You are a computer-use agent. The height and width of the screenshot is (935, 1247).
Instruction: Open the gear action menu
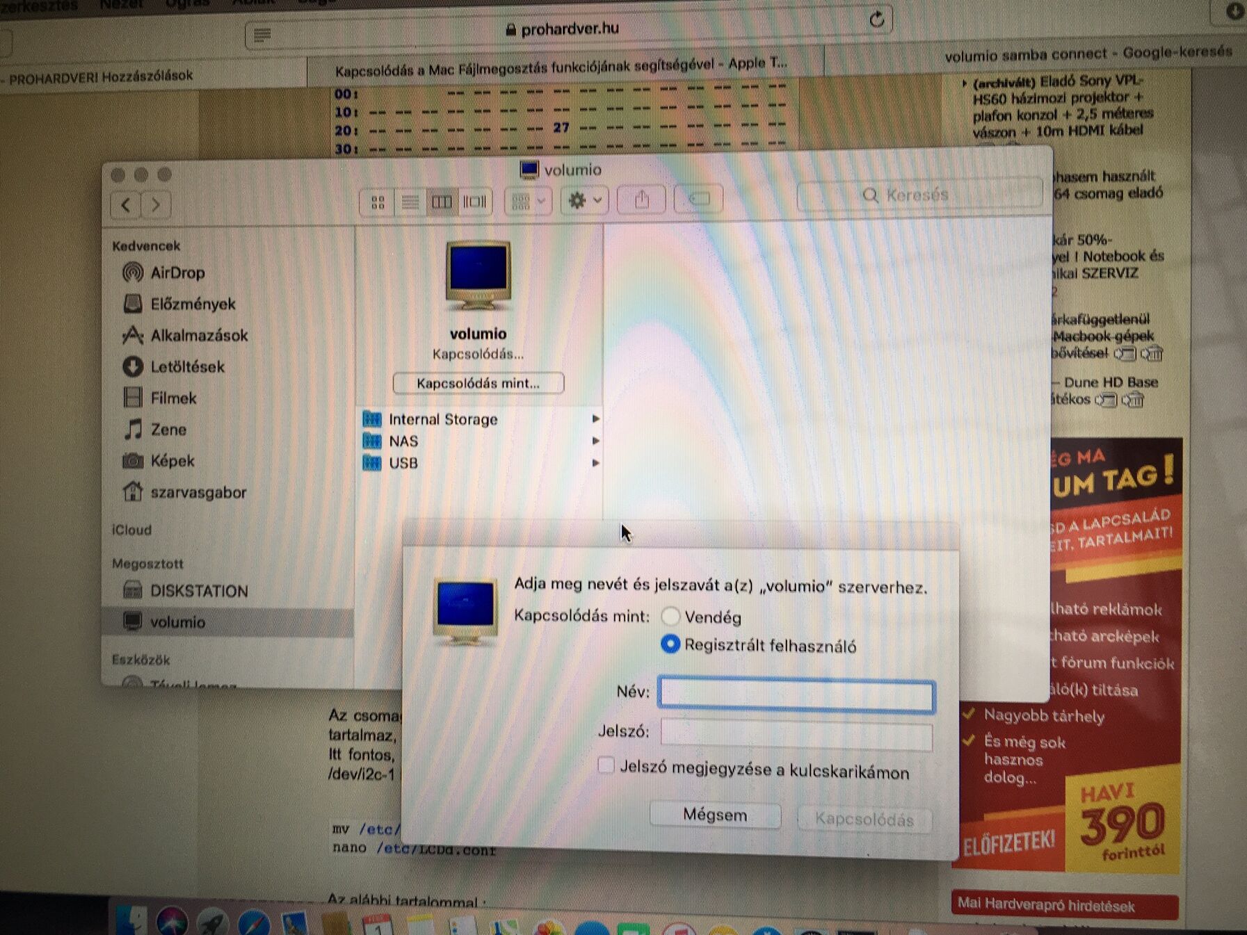(x=585, y=201)
